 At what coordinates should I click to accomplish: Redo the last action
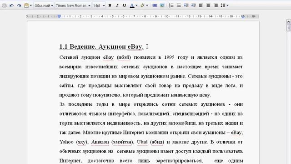19,5
